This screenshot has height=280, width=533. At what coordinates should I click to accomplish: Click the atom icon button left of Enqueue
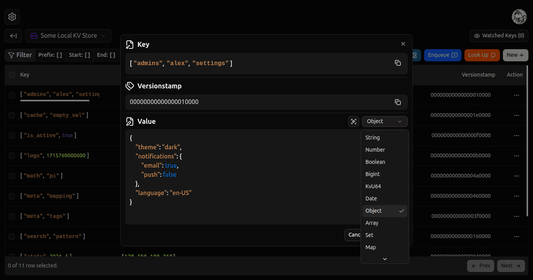pyautogui.click(x=415, y=55)
